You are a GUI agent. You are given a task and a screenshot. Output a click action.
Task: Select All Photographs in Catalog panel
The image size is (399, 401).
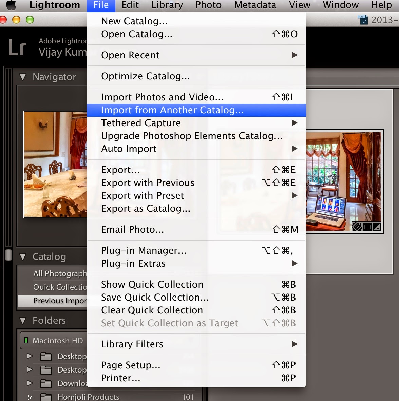click(53, 274)
